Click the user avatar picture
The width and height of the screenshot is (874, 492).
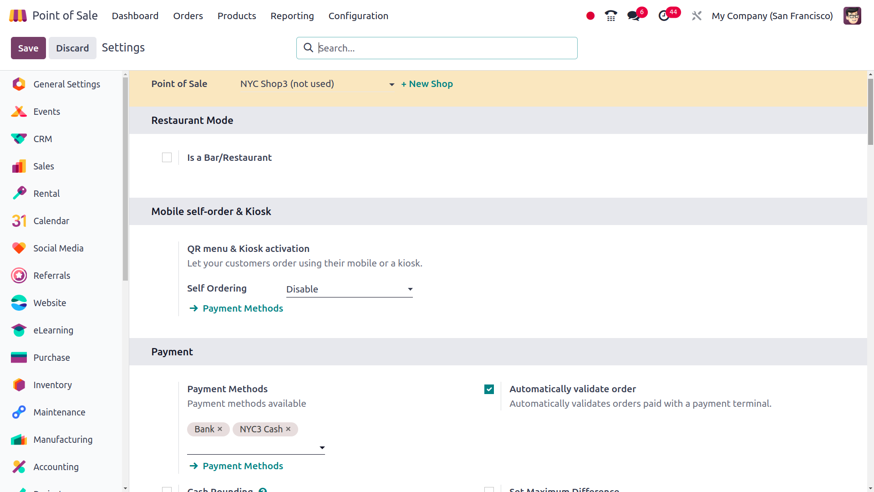click(852, 16)
